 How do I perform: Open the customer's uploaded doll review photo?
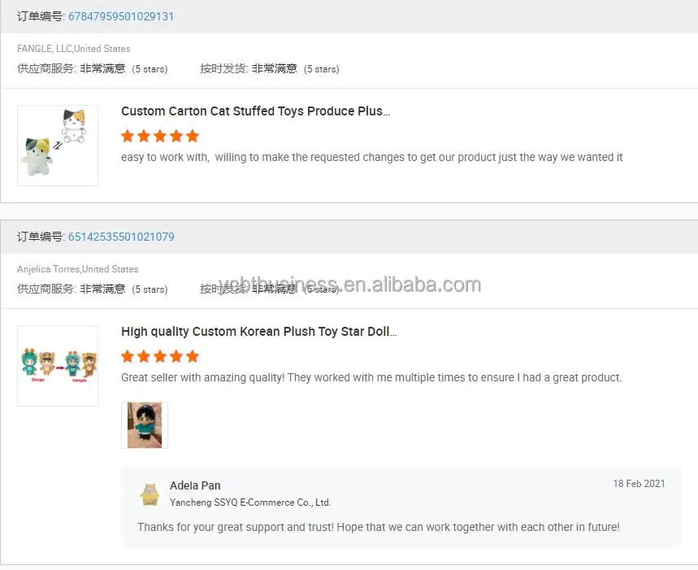145,424
